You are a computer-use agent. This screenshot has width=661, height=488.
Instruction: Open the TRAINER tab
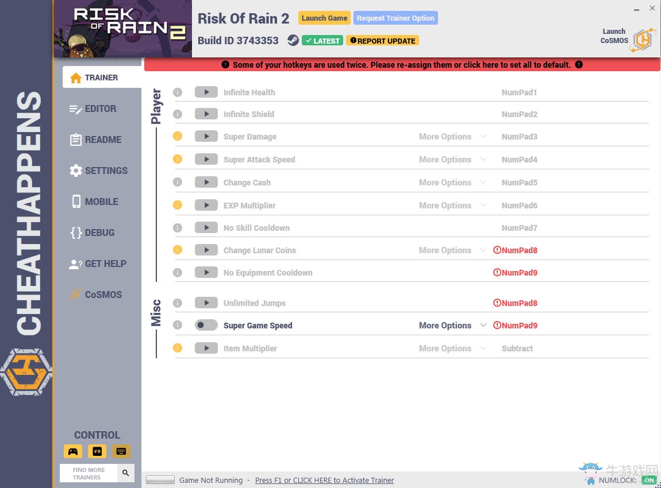[x=102, y=78]
